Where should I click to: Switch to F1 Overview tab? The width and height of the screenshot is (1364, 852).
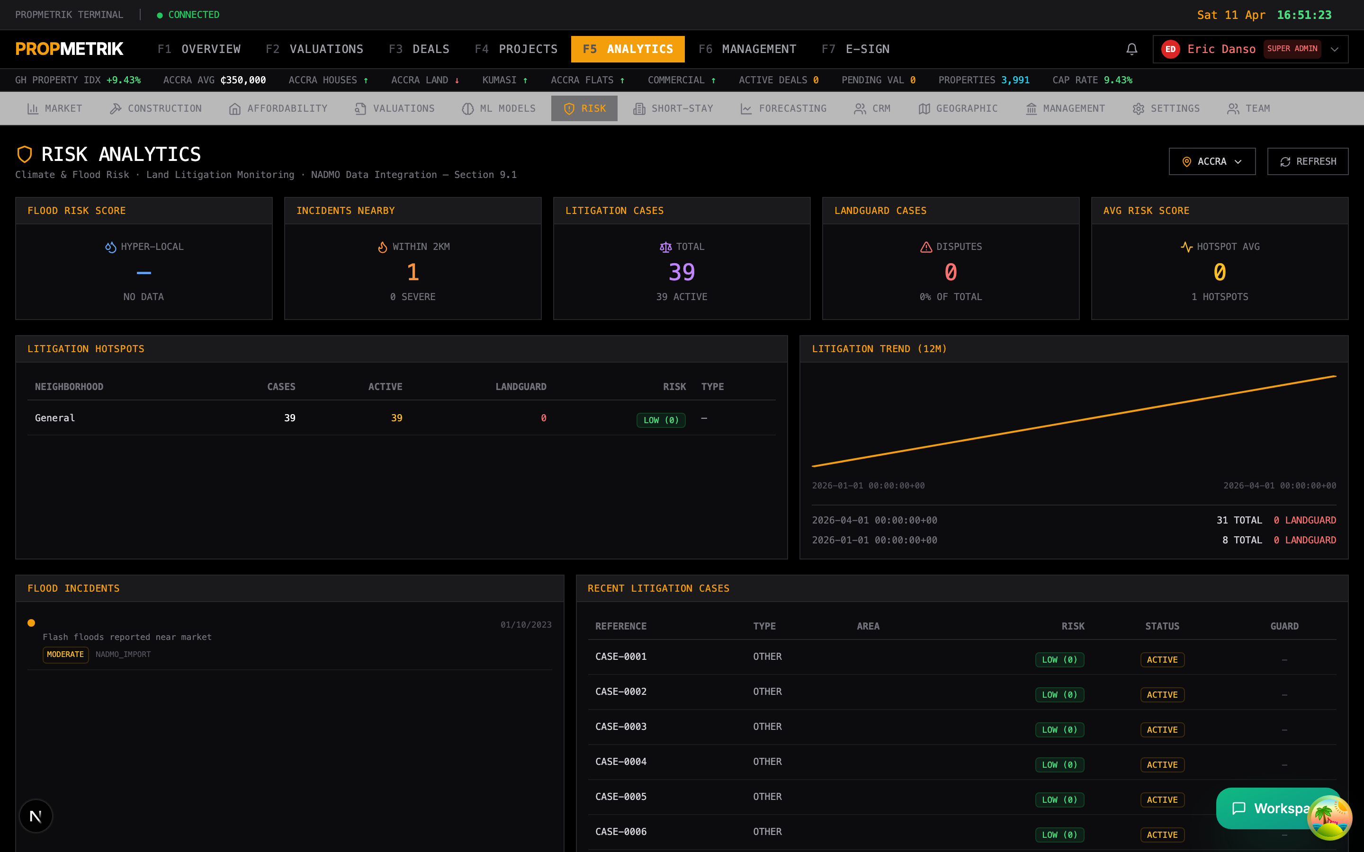199,49
